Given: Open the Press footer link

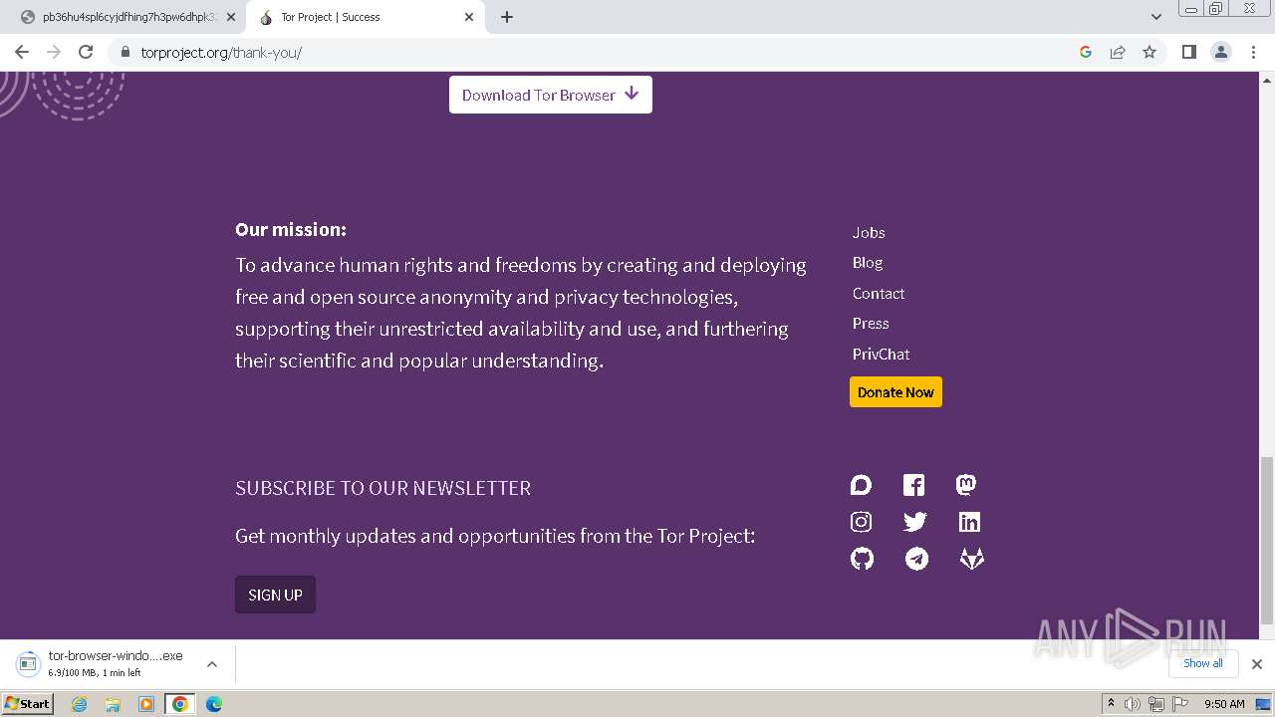Looking at the screenshot, I should (x=871, y=323).
